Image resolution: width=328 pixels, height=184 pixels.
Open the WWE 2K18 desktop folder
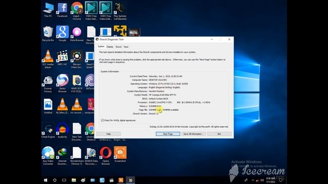[x=77, y=83]
